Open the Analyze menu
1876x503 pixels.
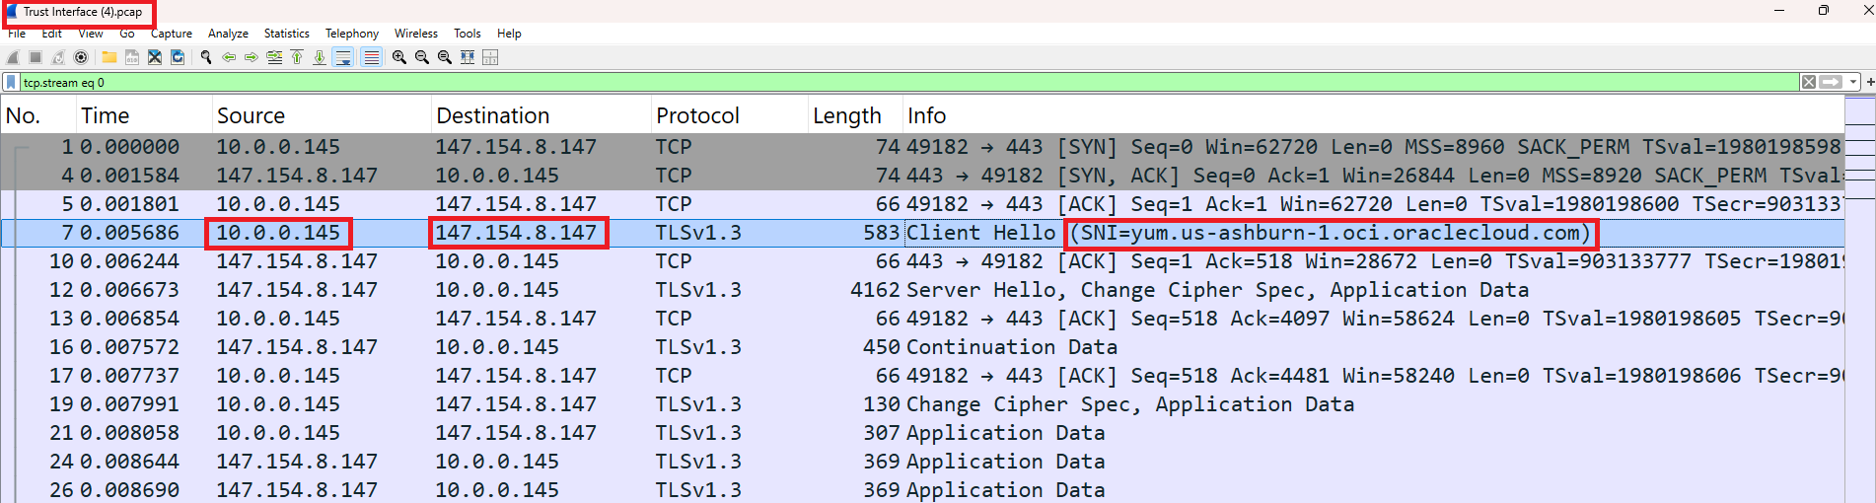(228, 34)
